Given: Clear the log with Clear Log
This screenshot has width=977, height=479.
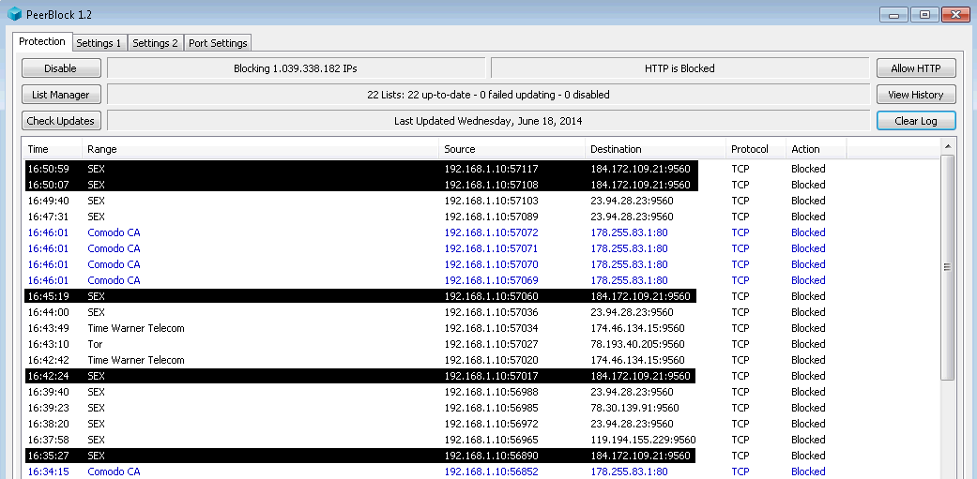Looking at the screenshot, I should [916, 121].
